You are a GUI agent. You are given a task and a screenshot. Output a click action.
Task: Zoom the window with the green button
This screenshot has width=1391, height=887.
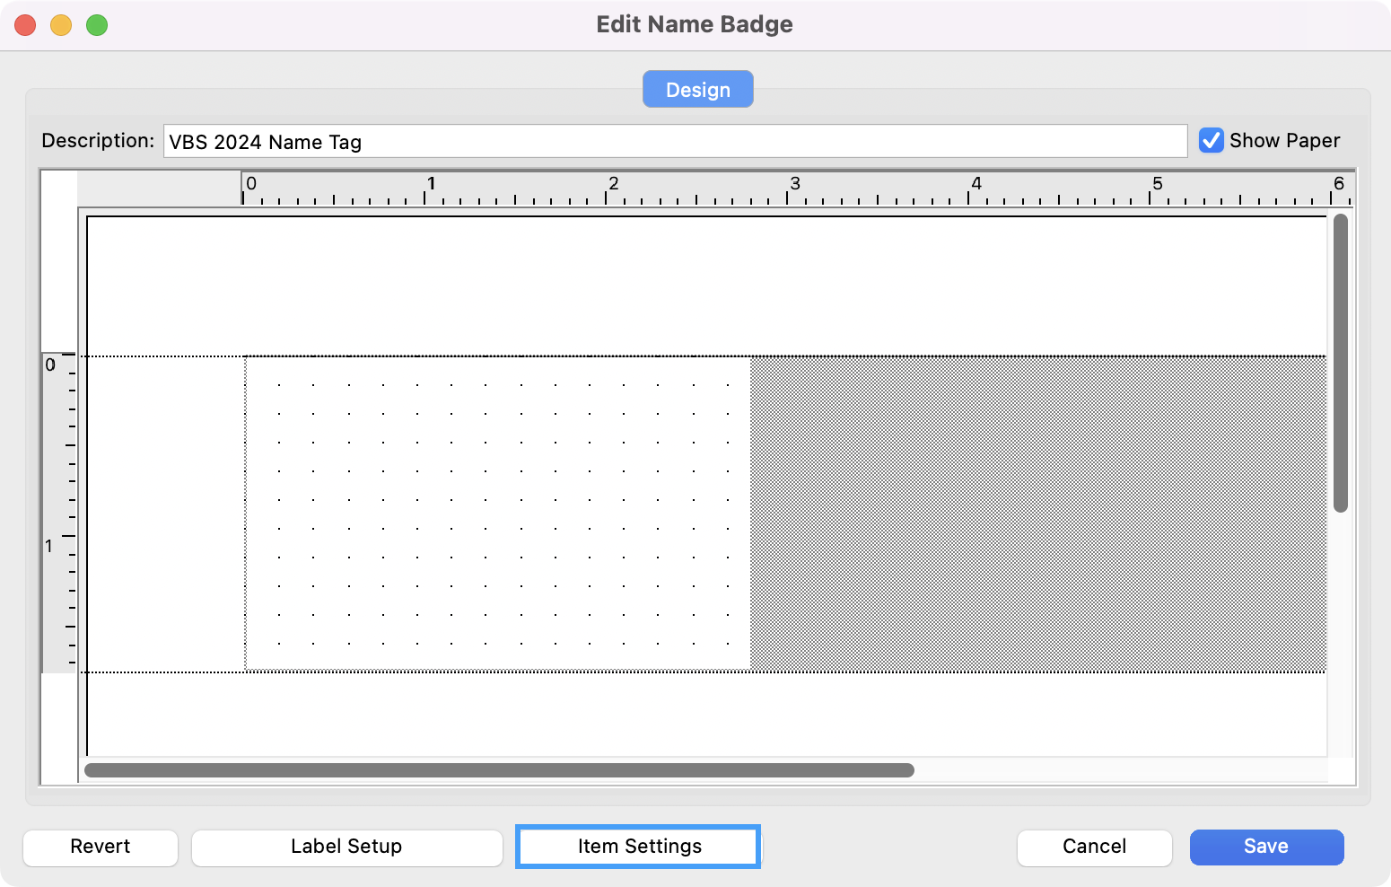97,25
